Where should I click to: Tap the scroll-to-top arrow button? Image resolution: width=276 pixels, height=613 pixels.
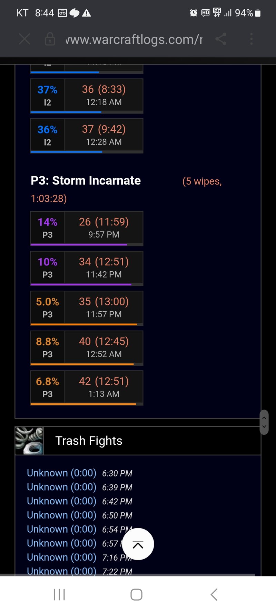[138, 544]
